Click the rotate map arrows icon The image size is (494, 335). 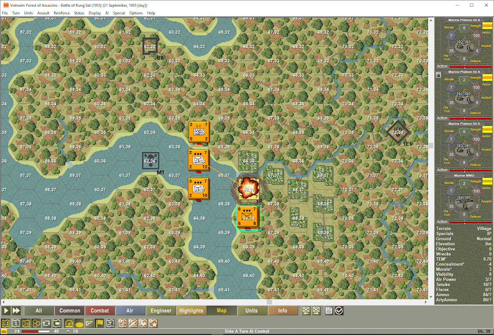pyautogui.click(x=46, y=323)
